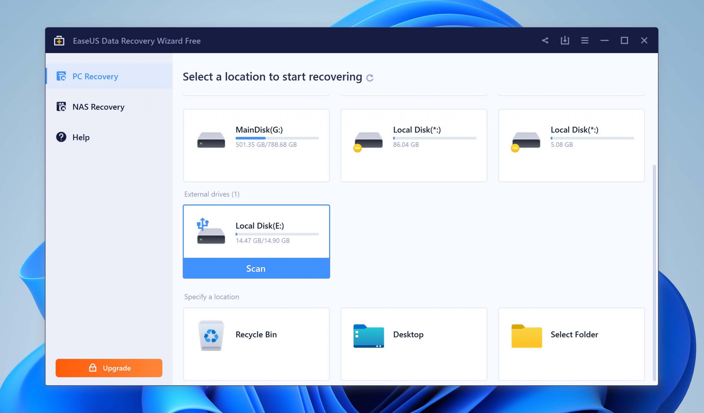This screenshot has height=413, width=704.
Task: Open NAS Recovery section
Action: coord(109,107)
